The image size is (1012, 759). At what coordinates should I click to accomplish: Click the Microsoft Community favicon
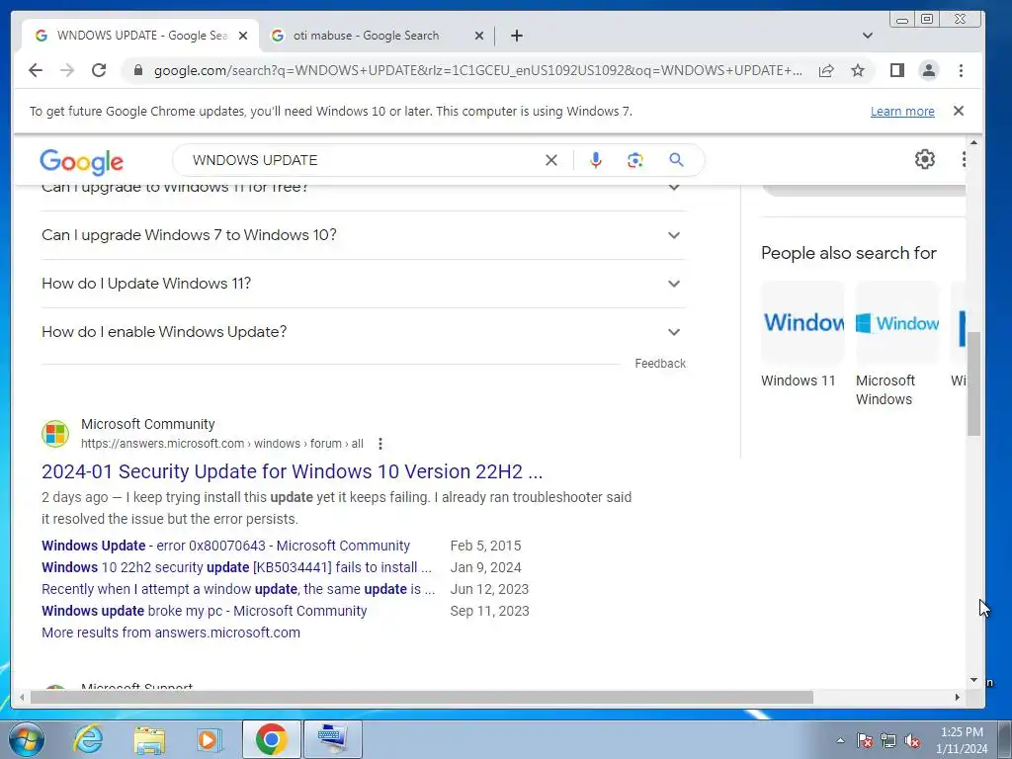pyautogui.click(x=55, y=434)
